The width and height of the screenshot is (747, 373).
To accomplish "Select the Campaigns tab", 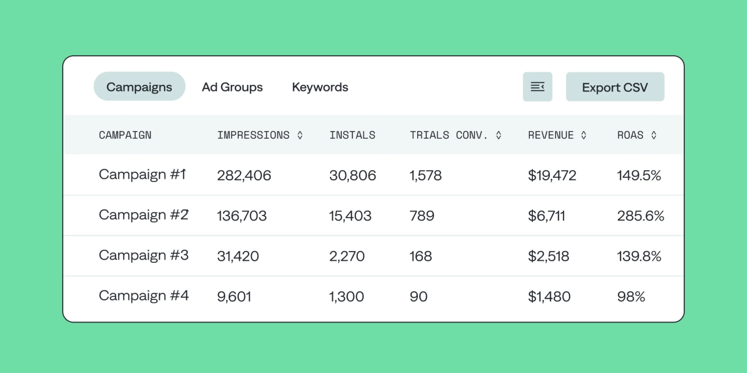I will click(139, 87).
